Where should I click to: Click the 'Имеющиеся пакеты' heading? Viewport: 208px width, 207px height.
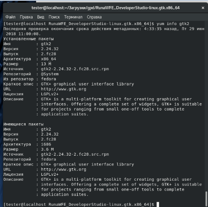tap(23, 124)
